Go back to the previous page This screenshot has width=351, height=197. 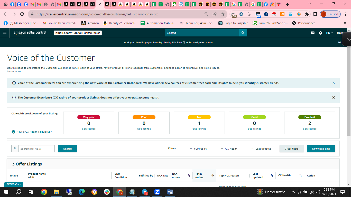tap(6, 14)
